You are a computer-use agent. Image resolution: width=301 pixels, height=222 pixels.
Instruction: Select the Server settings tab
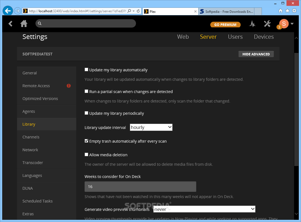[208, 36]
